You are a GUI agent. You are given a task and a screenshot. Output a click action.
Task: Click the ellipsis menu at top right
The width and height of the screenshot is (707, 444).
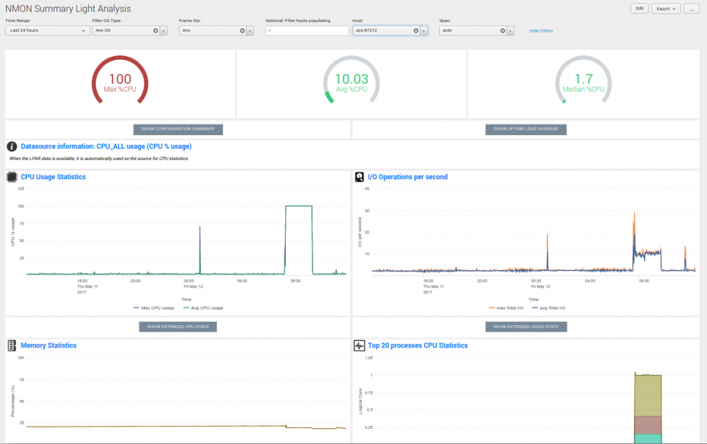click(691, 8)
